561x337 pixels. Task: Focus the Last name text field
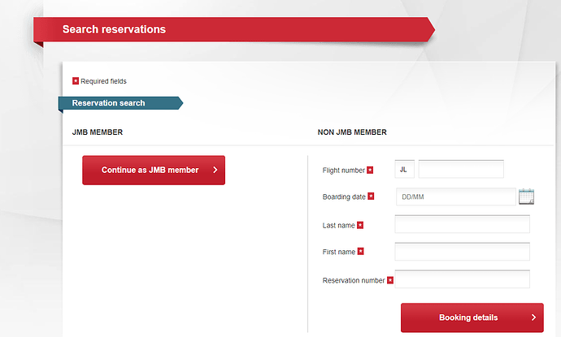[x=462, y=224]
